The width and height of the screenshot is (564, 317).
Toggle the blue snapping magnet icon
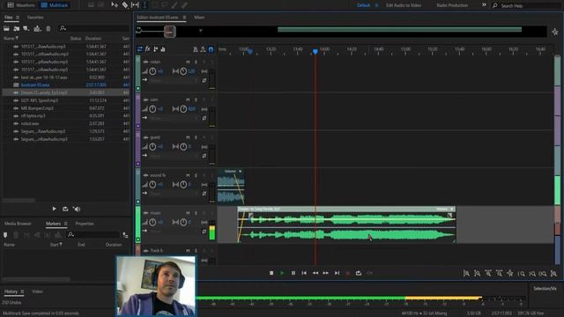(211, 49)
